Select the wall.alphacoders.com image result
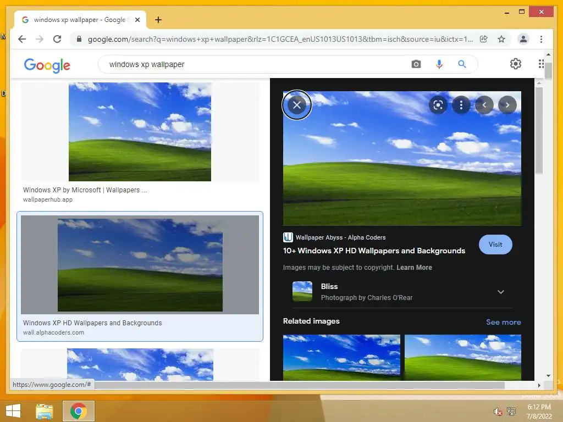The image size is (563, 422). pyautogui.click(x=140, y=265)
